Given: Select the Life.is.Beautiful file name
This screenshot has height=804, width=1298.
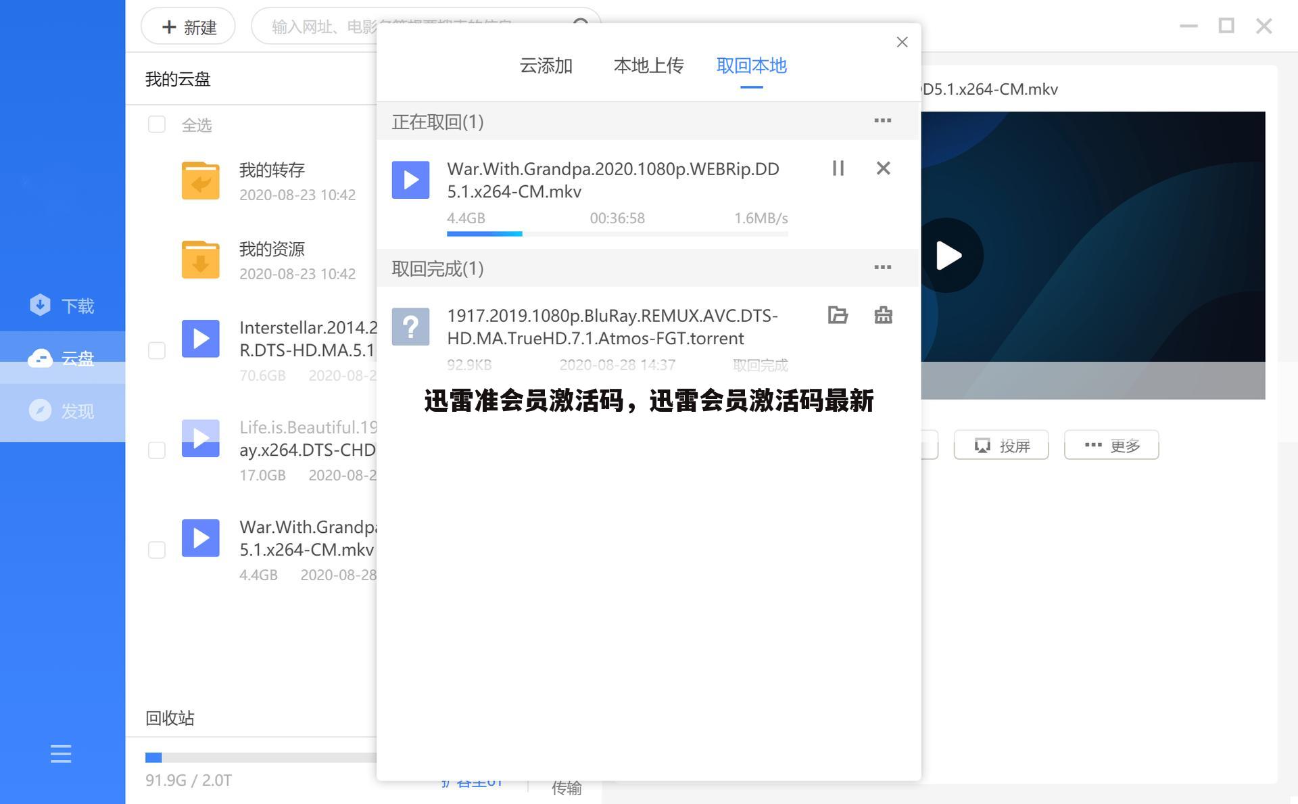Looking at the screenshot, I should click(x=308, y=438).
